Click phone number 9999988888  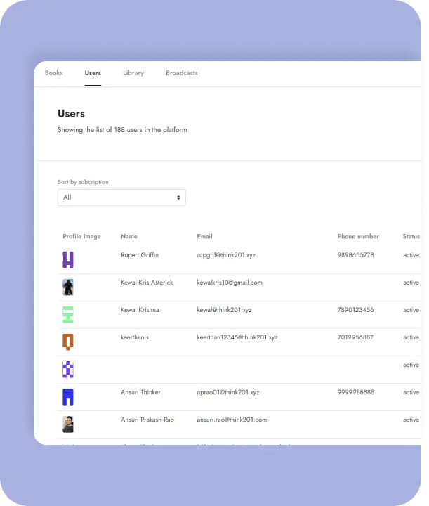coord(356,392)
